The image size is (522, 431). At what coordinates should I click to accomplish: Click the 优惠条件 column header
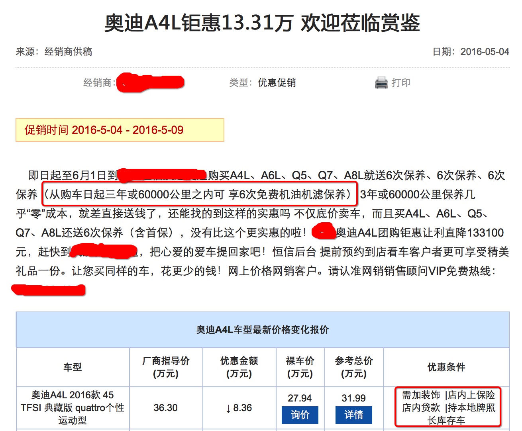click(446, 367)
